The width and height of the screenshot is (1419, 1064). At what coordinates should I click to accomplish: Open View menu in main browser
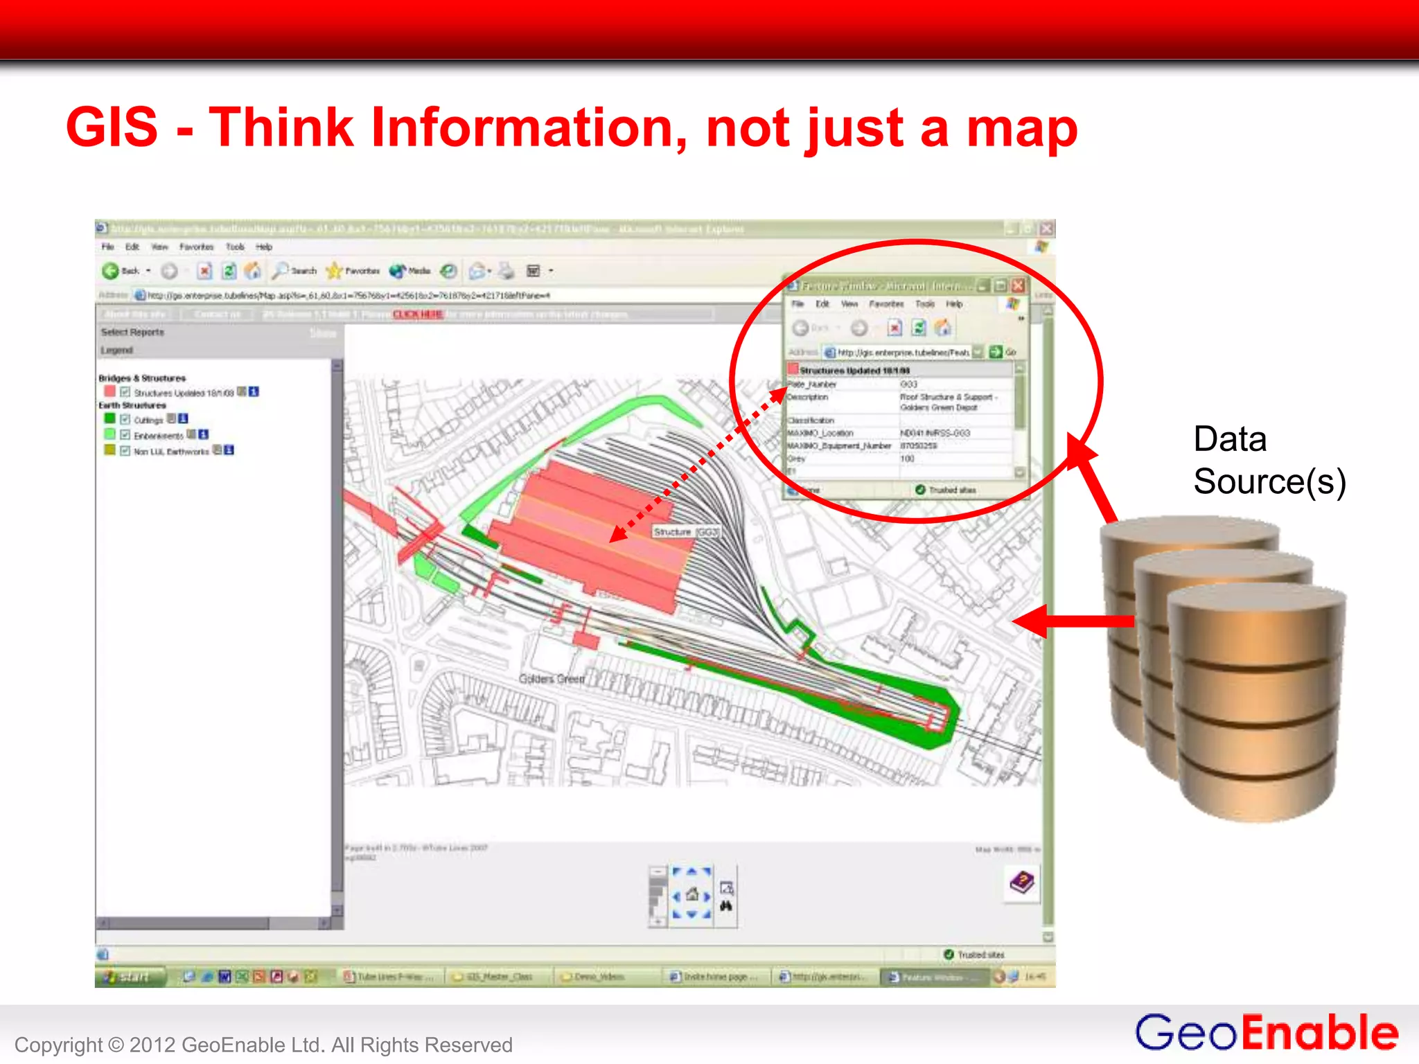tap(159, 247)
